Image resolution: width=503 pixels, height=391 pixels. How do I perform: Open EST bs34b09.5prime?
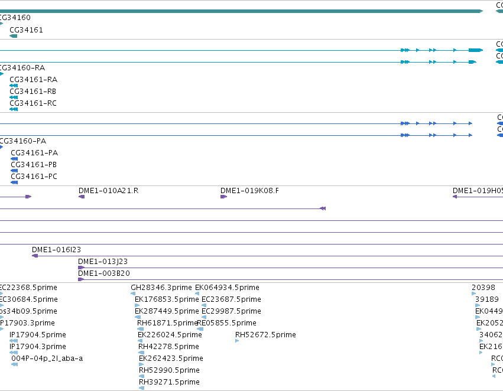[28, 311]
